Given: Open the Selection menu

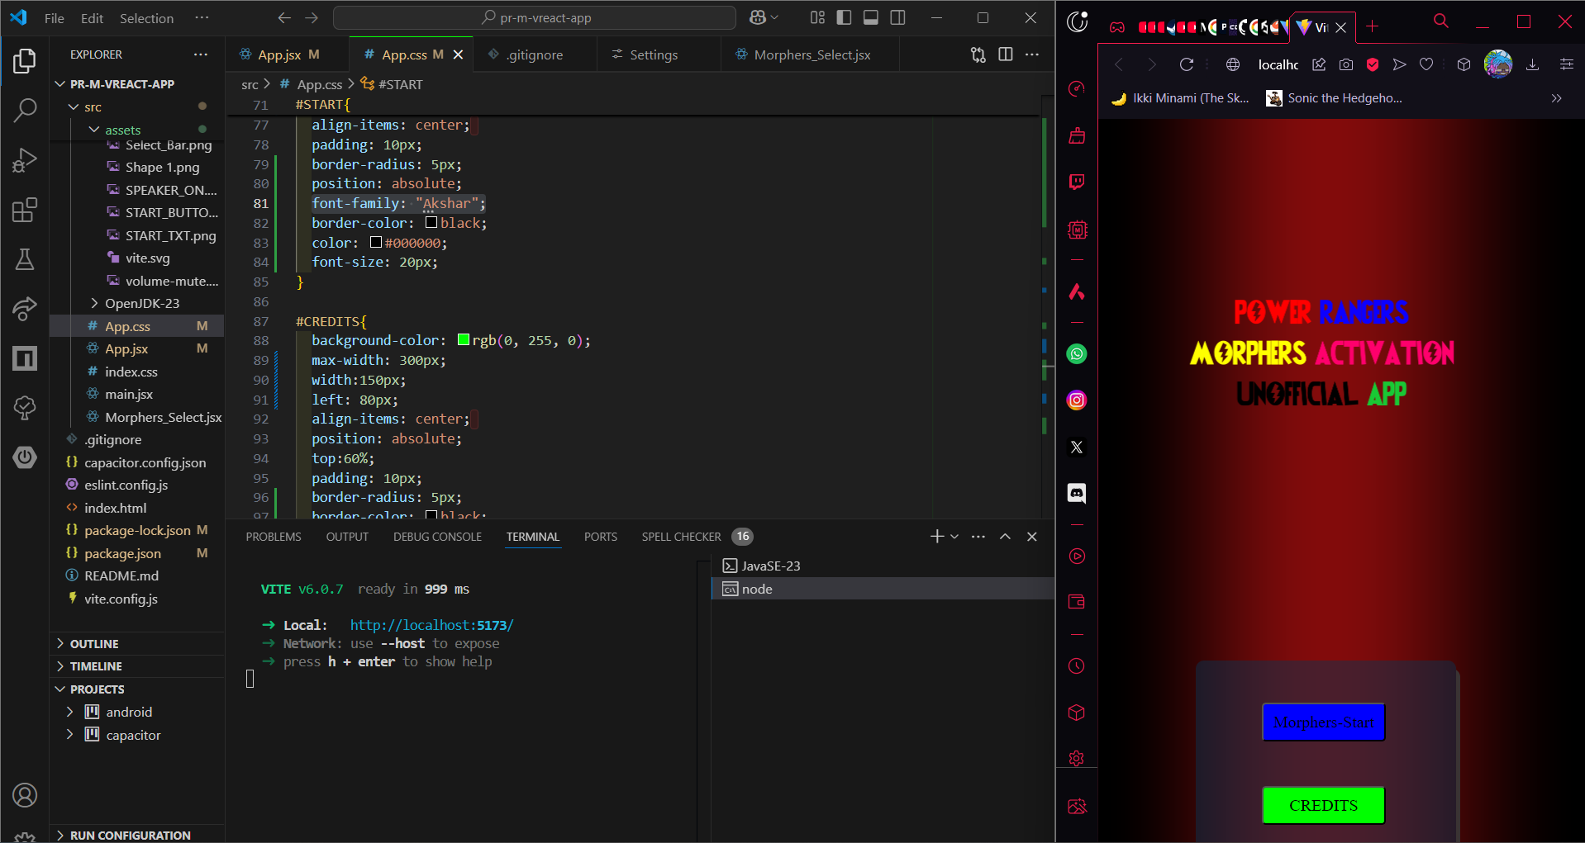Looking at the screenshot, I should tap(146, 18).
